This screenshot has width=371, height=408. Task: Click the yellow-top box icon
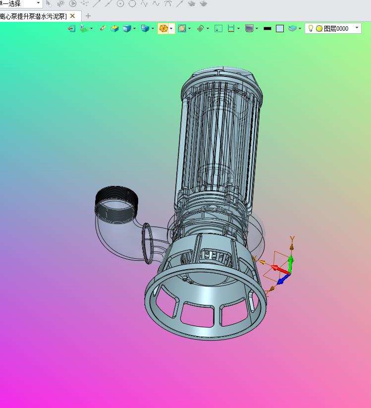[114, 28]
